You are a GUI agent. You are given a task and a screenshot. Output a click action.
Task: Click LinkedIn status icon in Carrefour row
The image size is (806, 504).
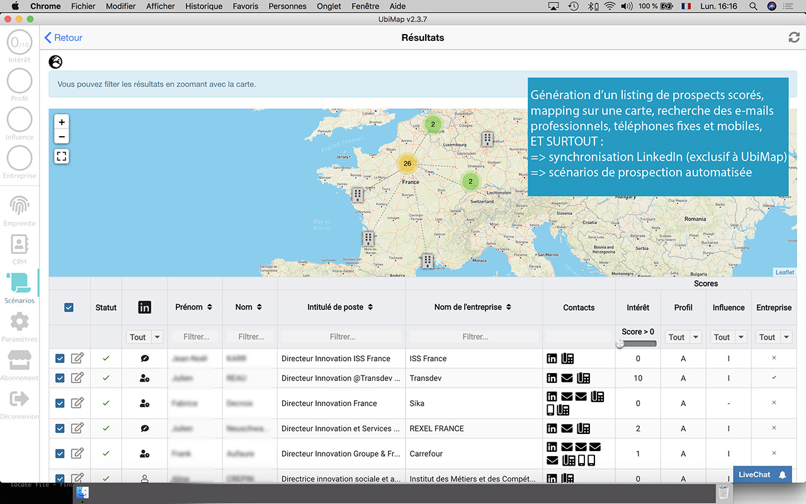144,454
